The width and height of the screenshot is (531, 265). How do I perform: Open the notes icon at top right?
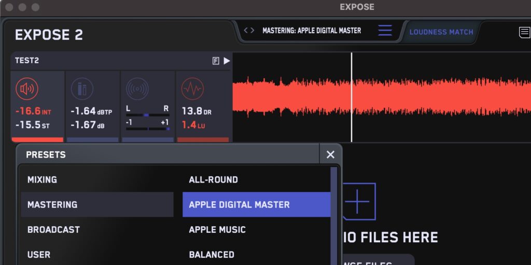(524, 33)
